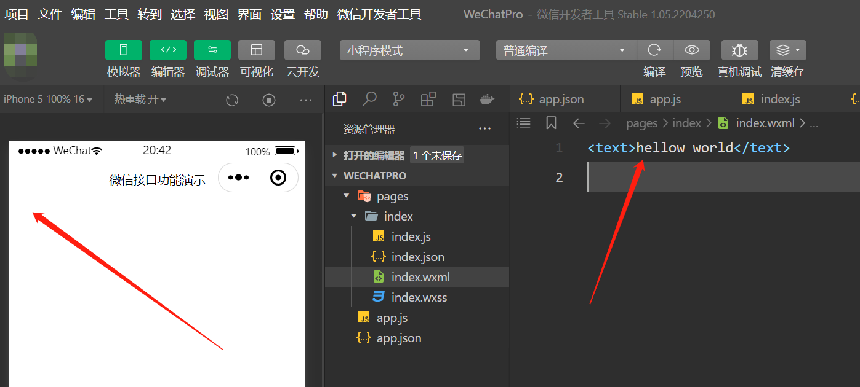
Task: Click the user avatar thumbnail
Action: (20, 58)
